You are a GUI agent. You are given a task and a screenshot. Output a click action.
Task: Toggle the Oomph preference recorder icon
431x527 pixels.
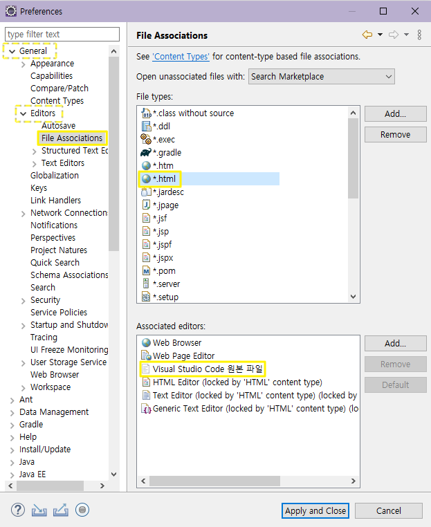coord(82,510)
